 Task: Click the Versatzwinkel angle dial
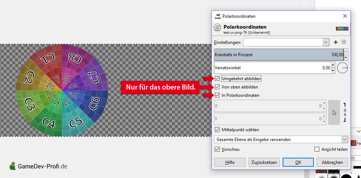coord(342,67)
